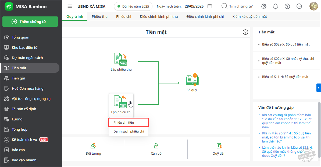This screenshot has width=321, height=167.
Task: Open Điều chỉnh kinh phí thu tab
Action: 159,17
